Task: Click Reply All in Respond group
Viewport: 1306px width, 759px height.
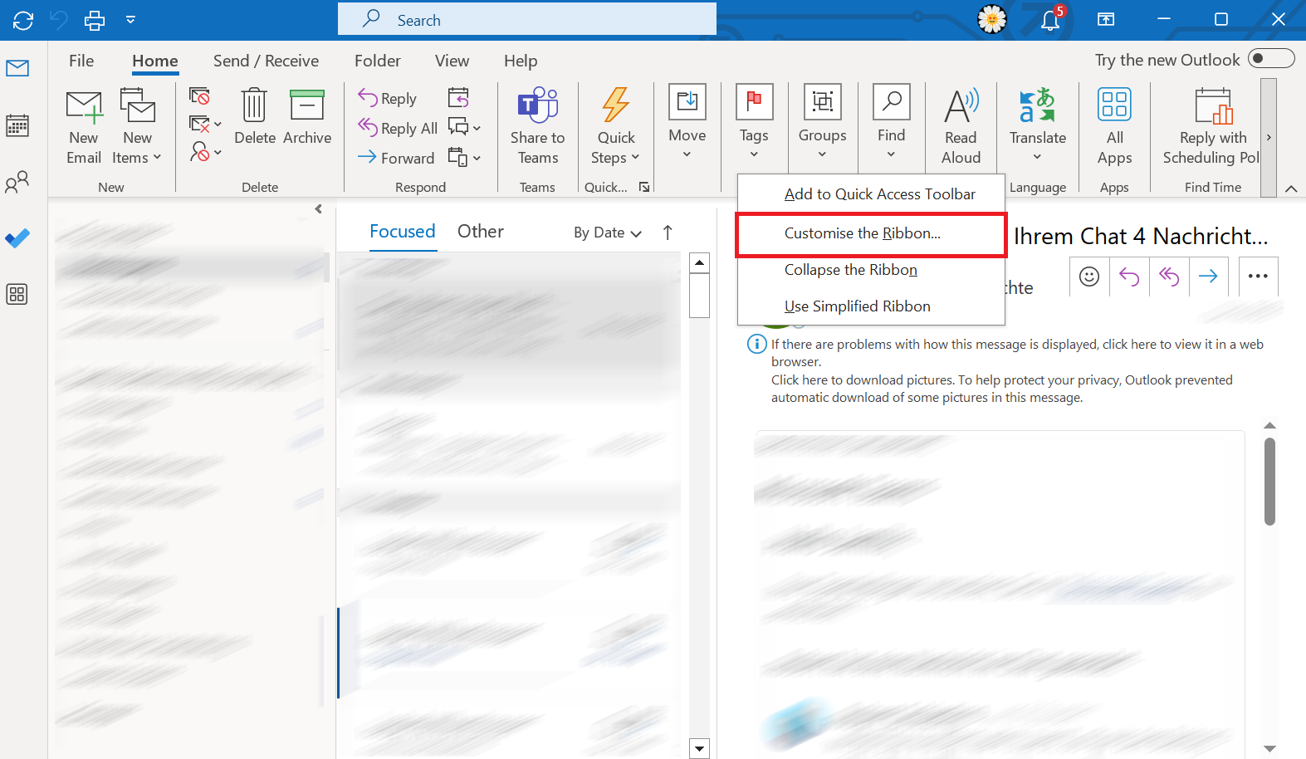Action: point(398,128)
